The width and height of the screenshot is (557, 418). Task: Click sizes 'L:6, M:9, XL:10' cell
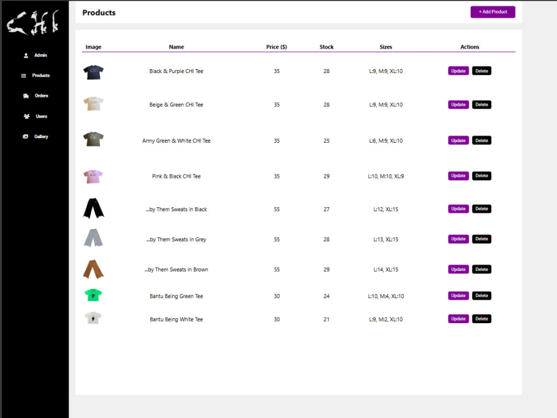(x=386, y=141)
